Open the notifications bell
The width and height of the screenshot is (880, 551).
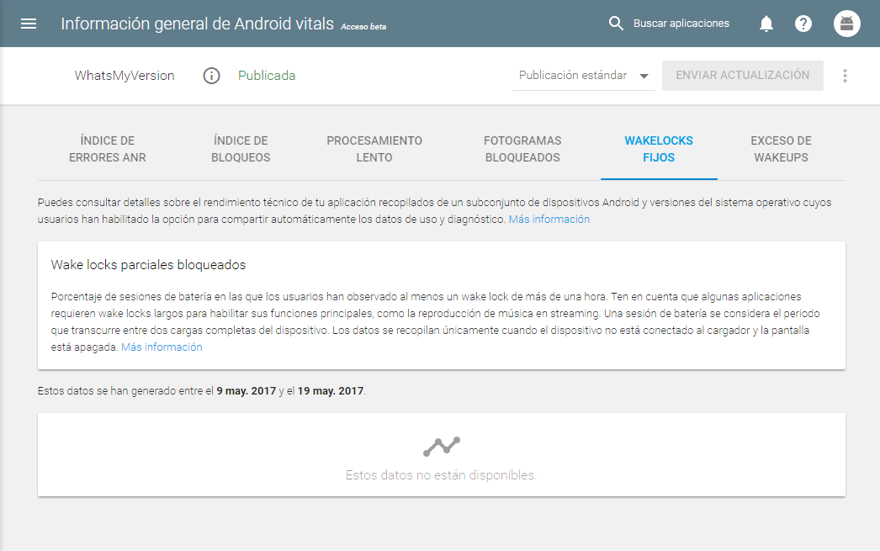(766, 24)
